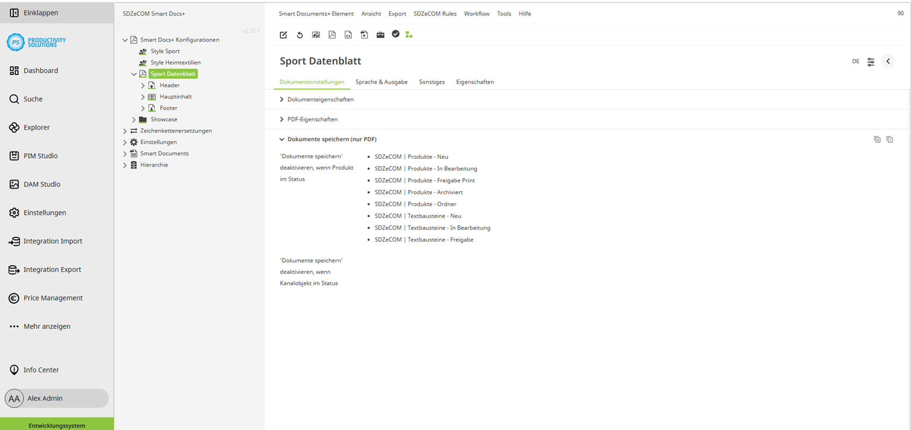
Task: Open the filter settings icon near DE
Action: point(870,61)
